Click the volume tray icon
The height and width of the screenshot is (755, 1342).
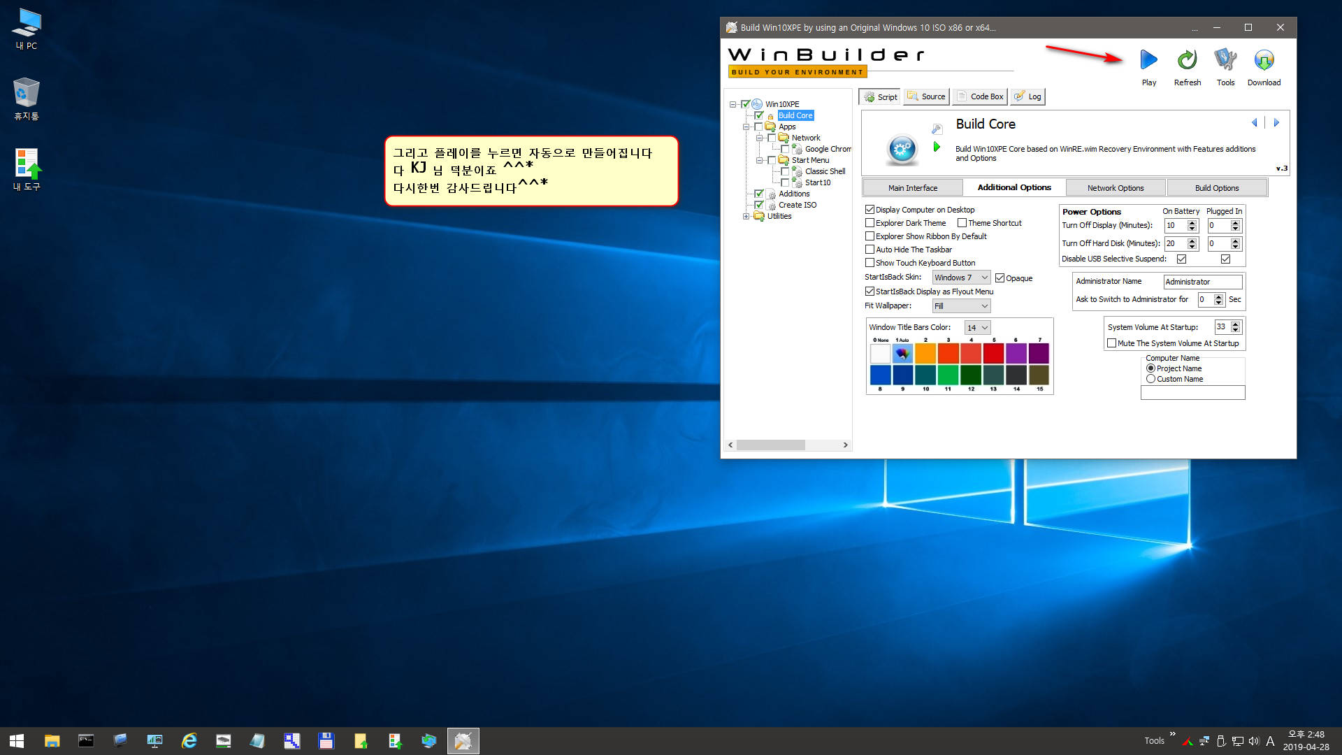pyautogui.click(x=1254, y=741)
